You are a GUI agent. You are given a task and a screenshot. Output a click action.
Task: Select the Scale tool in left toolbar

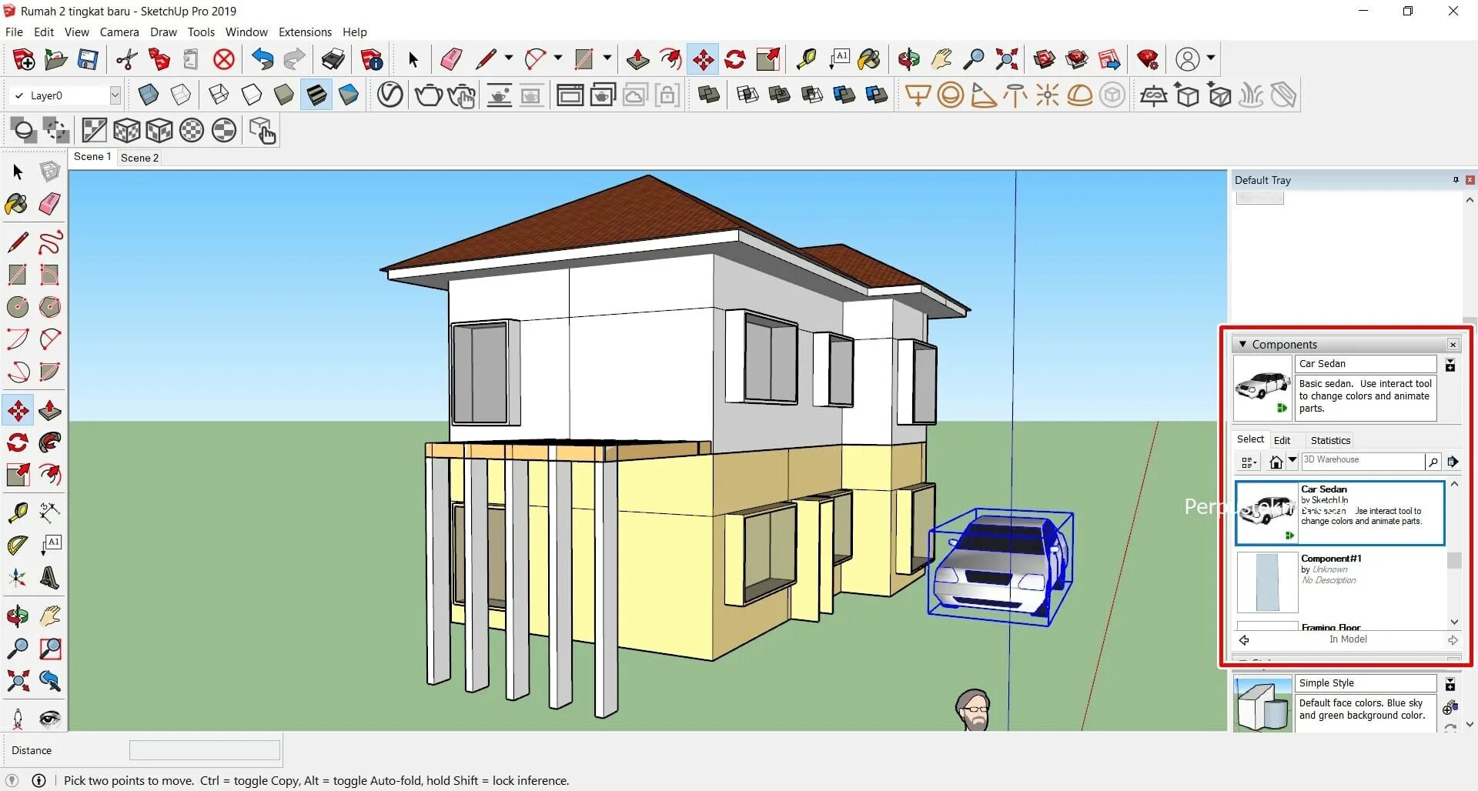coord(17,475)
